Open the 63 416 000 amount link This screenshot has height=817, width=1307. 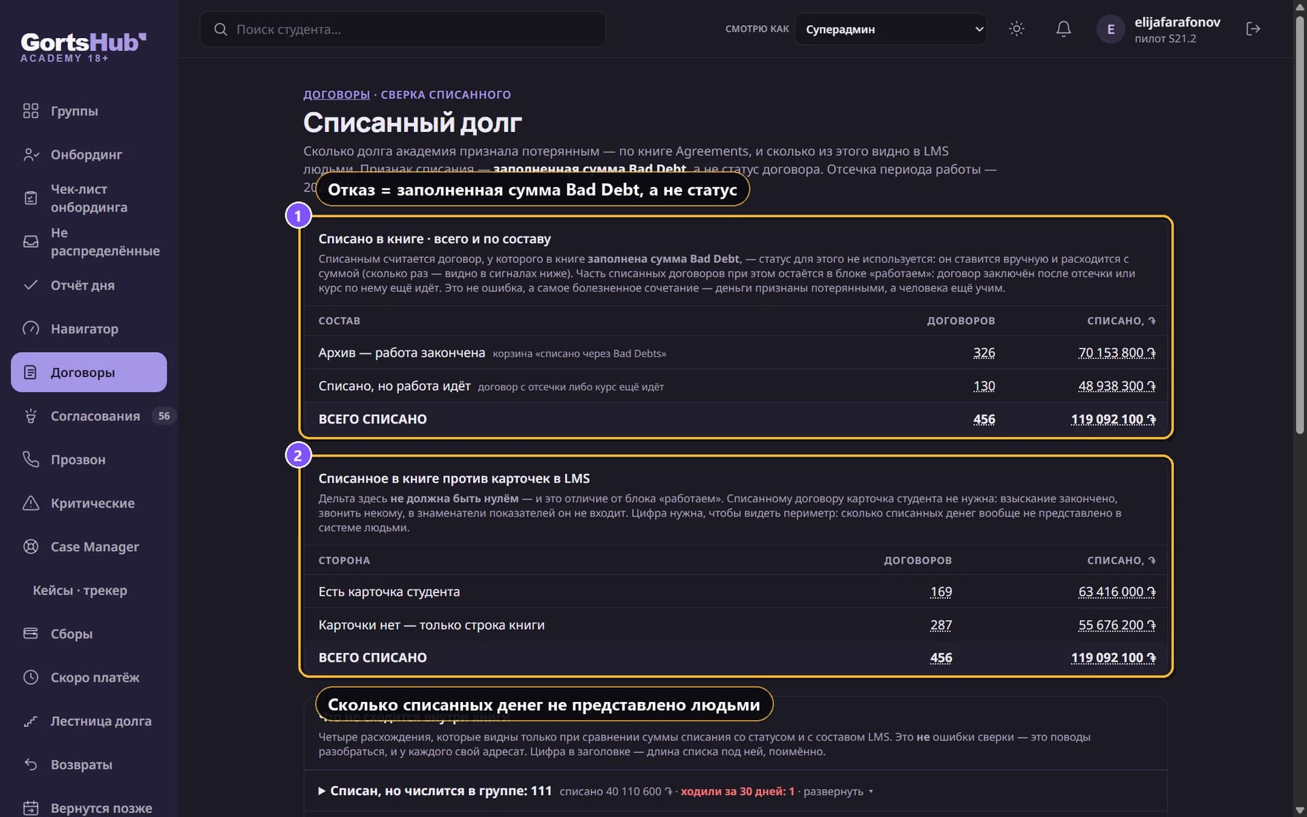click(1116, 592)
